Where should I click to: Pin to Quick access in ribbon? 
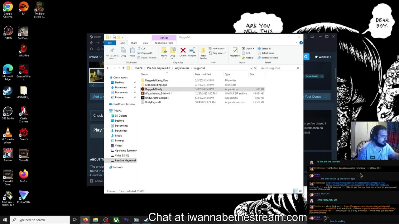point(112,53)
